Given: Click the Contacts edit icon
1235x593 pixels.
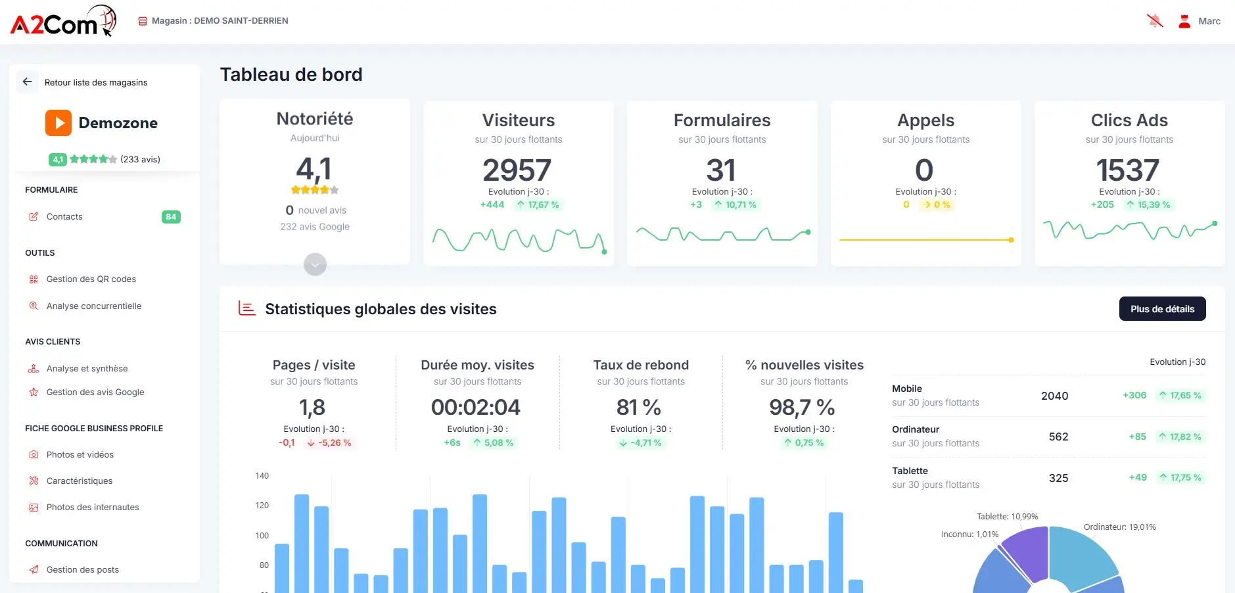Looking at the screenshot, I should 34,216.
